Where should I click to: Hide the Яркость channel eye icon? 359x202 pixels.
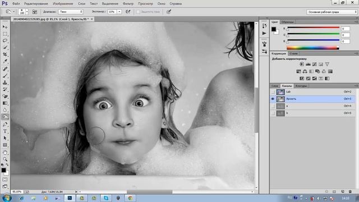pyautogui.click(x=273, y=99)
